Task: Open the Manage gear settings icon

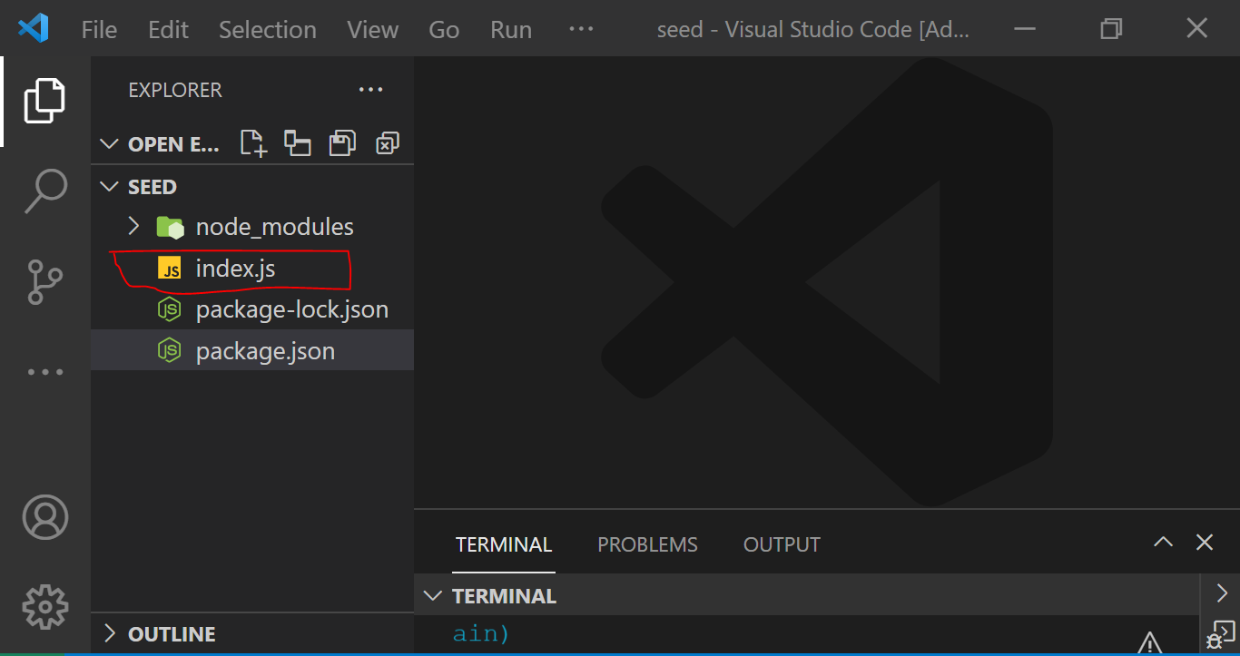Action: click(44, 607)
